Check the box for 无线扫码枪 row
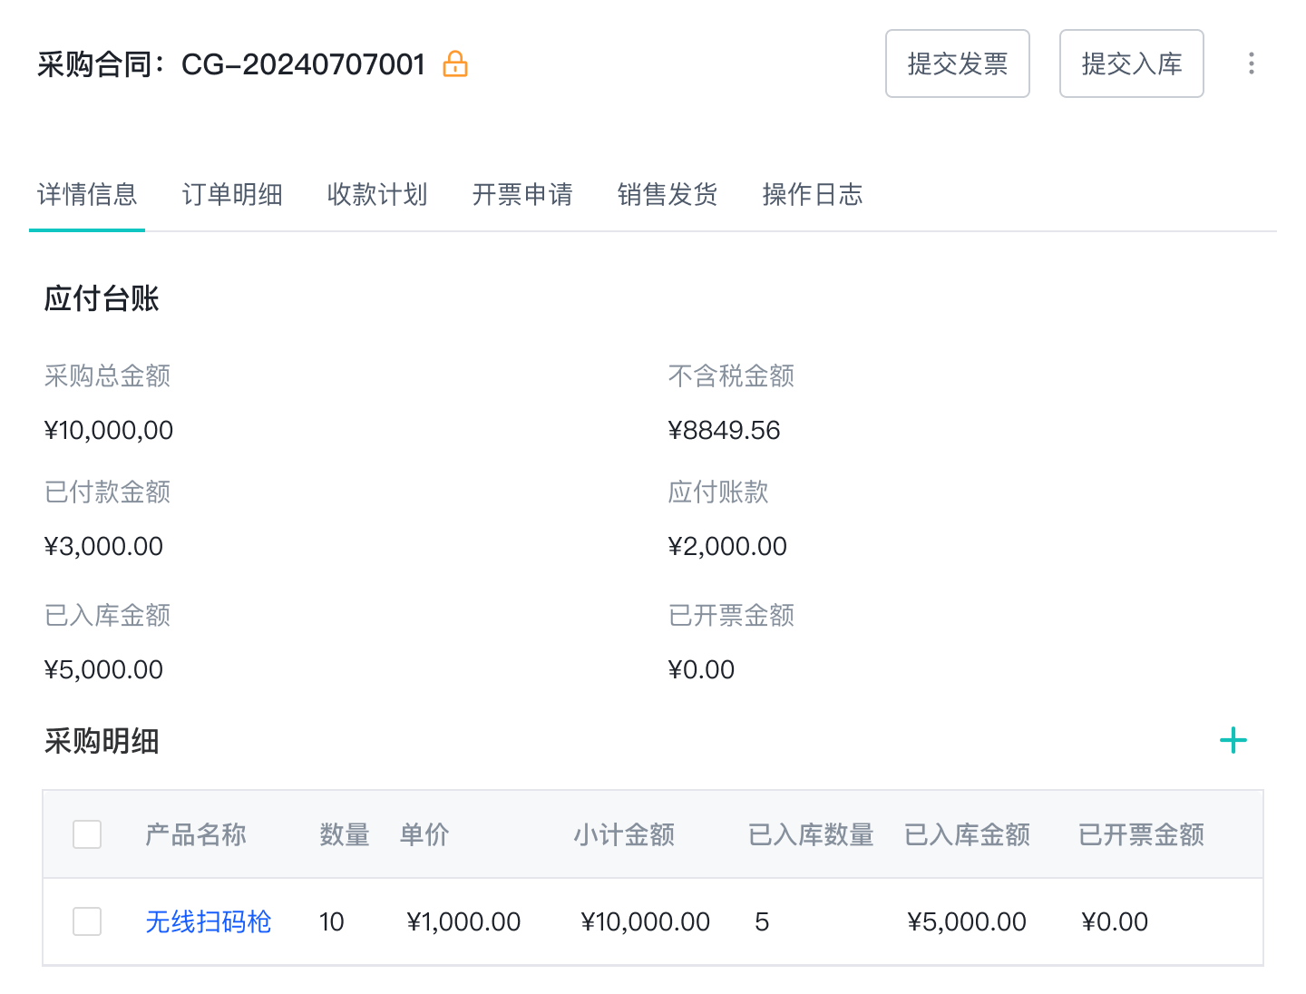This screenshot has height=994, width=1306. coord(87,921)
